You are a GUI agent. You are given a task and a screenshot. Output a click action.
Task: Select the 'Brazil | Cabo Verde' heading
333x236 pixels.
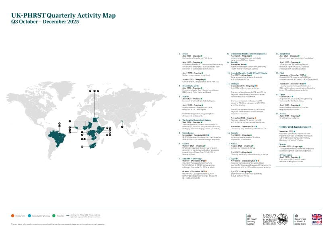191,86
